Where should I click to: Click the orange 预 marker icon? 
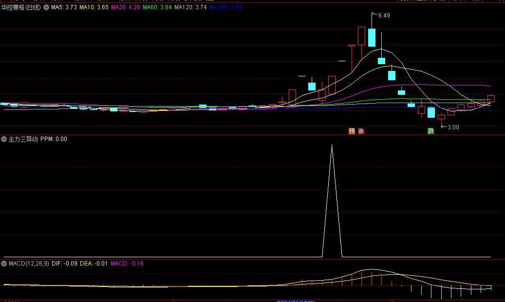[x=352, y=131]
